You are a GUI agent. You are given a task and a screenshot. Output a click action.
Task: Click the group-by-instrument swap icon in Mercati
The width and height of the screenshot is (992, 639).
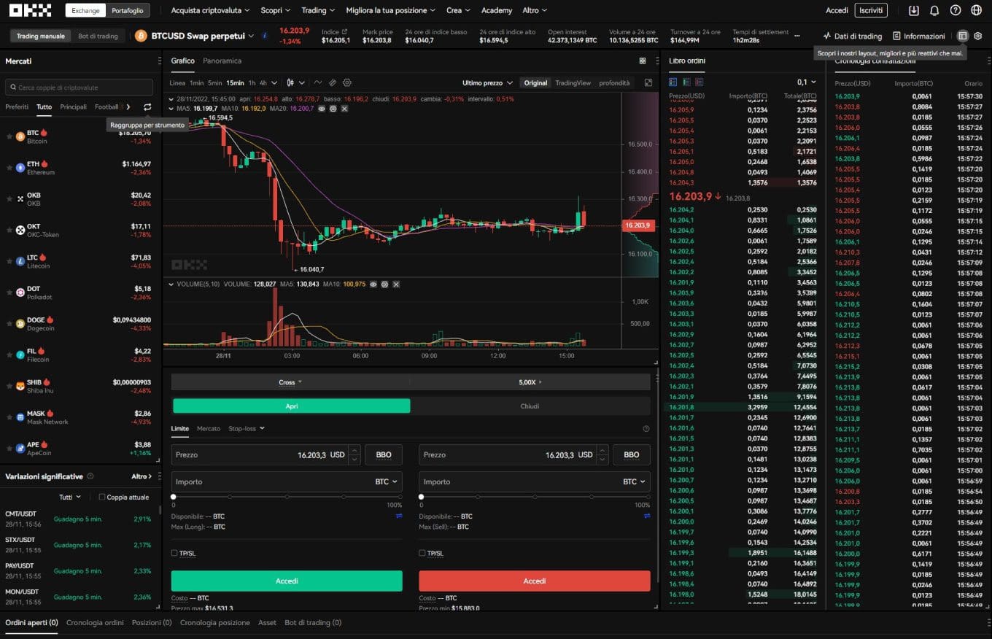[147, 106]
